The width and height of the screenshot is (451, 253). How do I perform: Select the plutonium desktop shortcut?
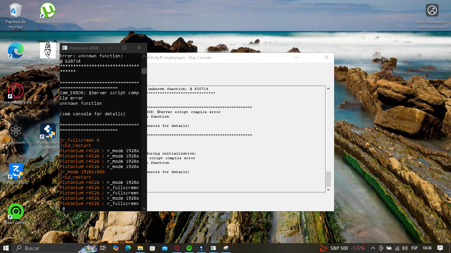pos(16,134)
